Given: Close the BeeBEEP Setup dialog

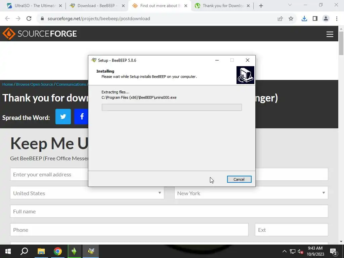Looking at the screenshot, I should [x=248, y=60].
